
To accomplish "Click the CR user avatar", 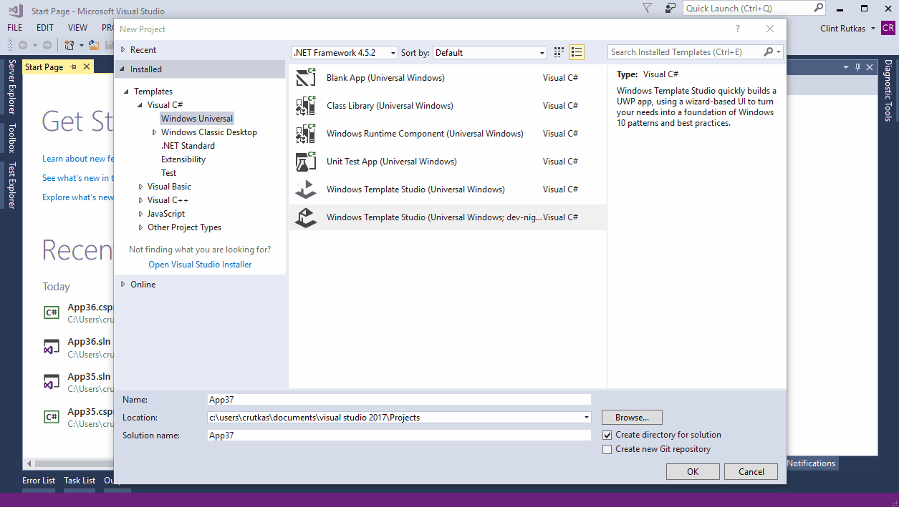I will [888, 28].
